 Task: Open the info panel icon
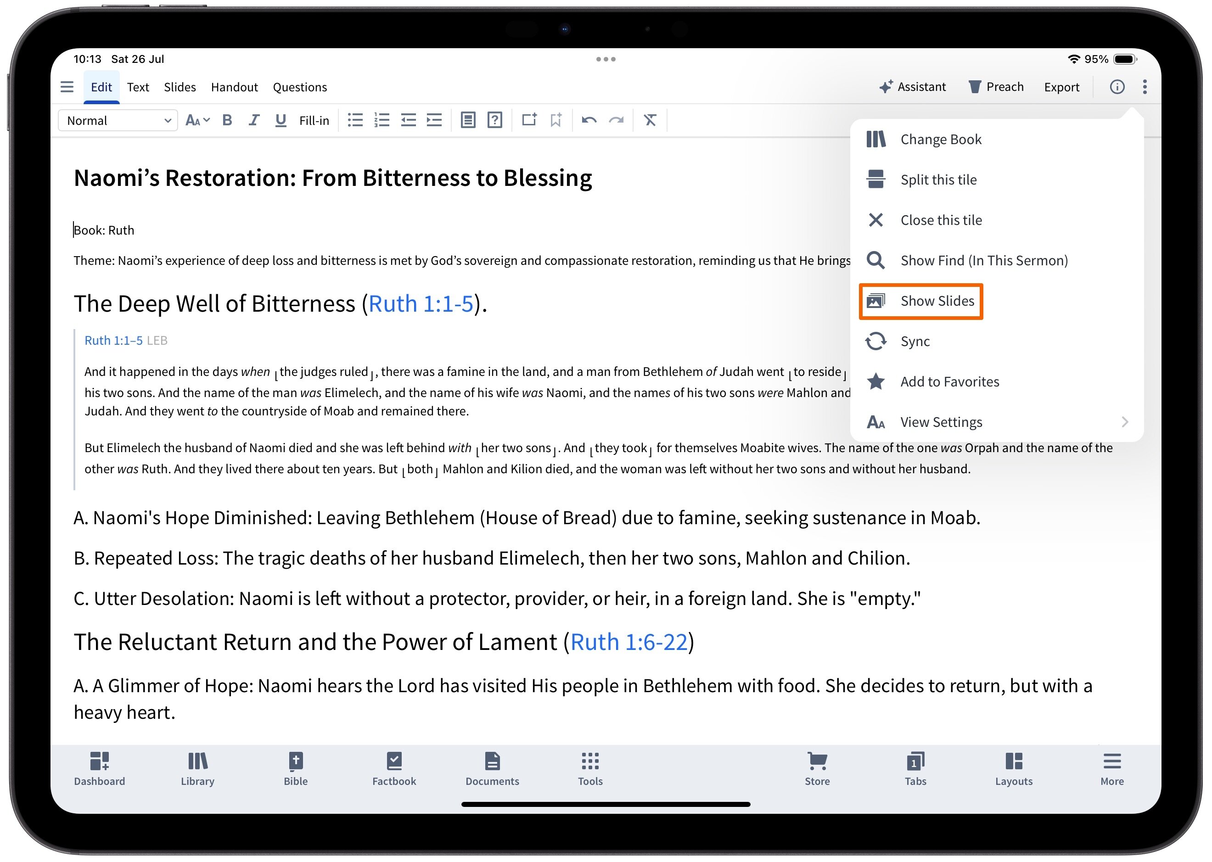coord(1117,87)
